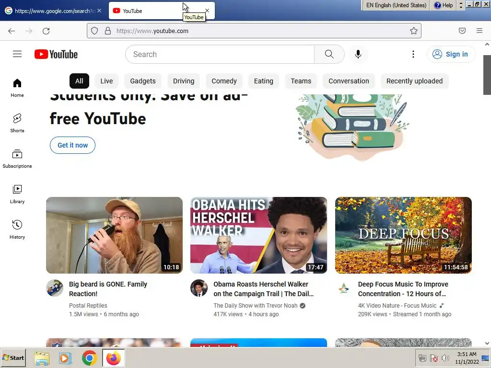Open History in the sidebar

[17, 230]
